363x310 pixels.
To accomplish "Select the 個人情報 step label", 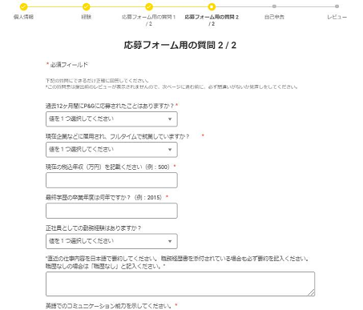I will 23,17.
